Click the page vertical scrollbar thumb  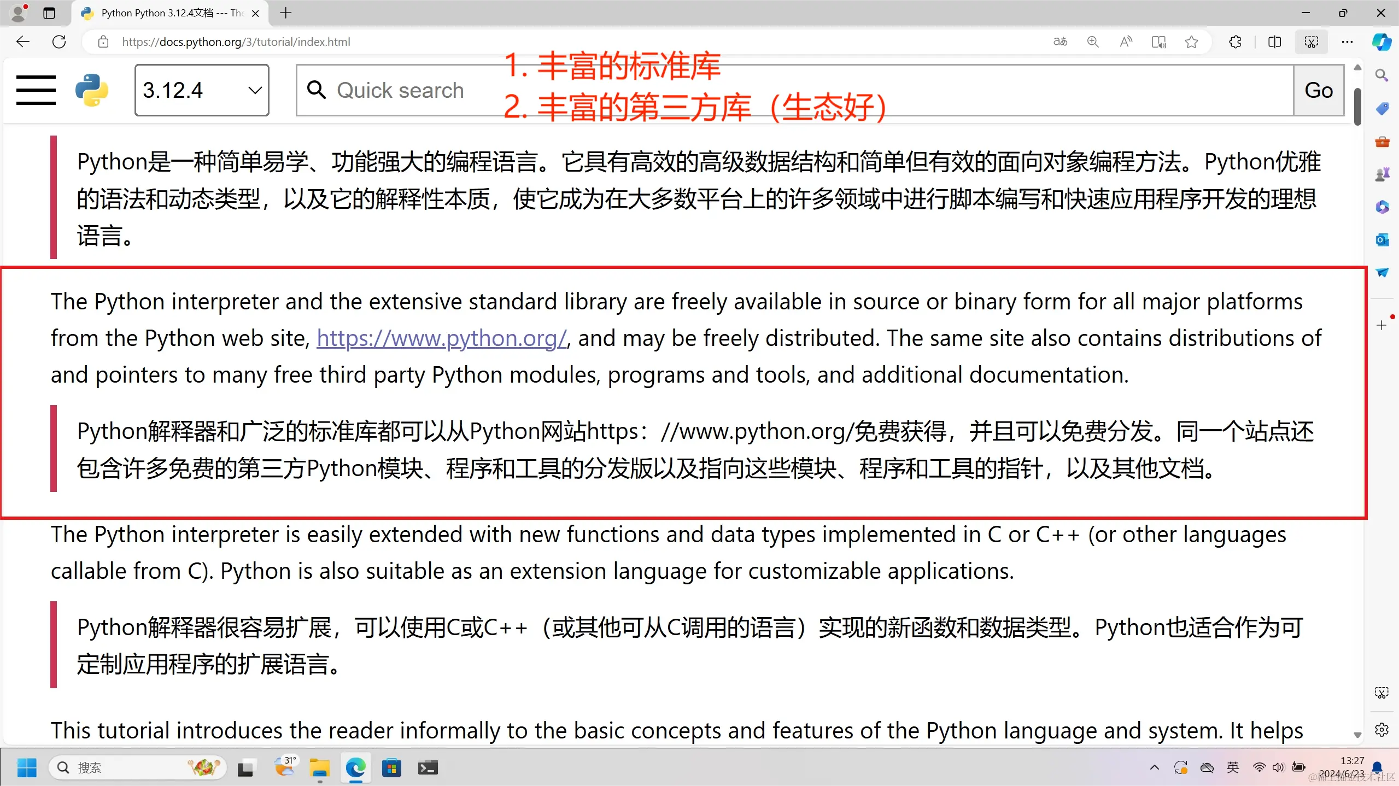coord(1357,107)
